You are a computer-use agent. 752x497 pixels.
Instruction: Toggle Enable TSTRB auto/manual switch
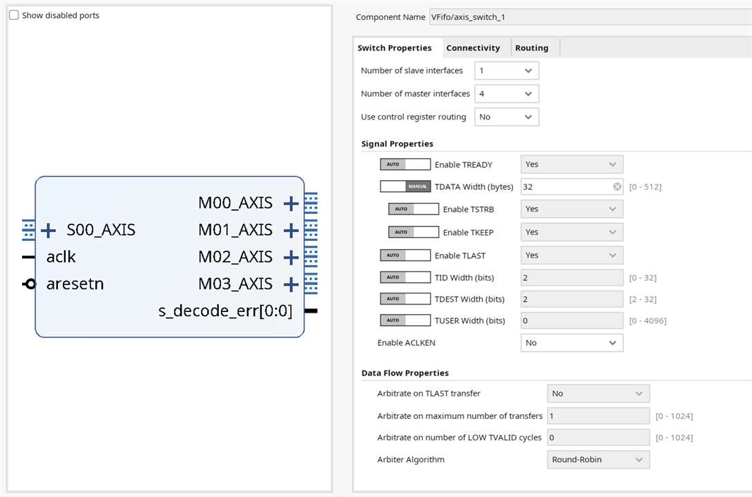click(414, 209)
